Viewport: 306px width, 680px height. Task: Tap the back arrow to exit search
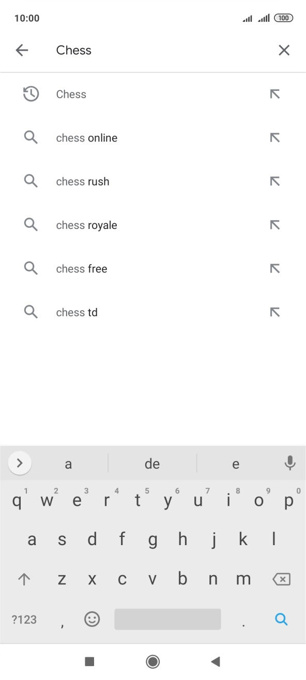pos(22,50)
